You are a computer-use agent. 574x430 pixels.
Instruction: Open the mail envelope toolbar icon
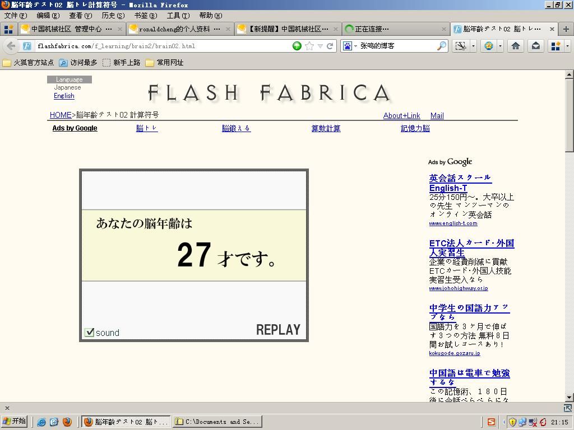click(x=535, y=46)
